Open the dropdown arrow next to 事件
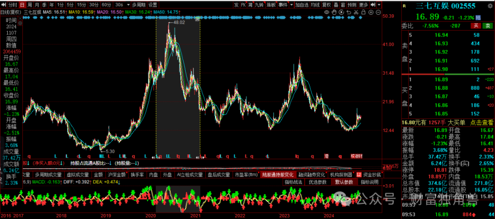The width and height of the screenshot is (495, 219). pos(291,5)
